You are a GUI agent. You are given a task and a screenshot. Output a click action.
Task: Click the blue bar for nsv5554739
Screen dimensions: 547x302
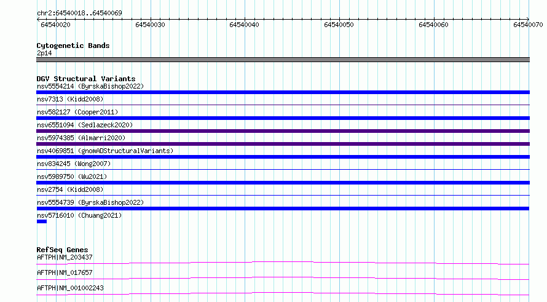pyautogui.click(x=283, y=209)
